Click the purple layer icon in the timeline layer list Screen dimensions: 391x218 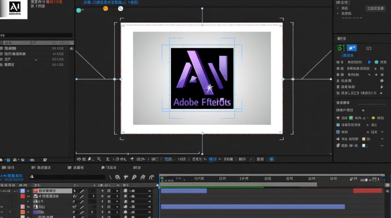tap(36, 212)
